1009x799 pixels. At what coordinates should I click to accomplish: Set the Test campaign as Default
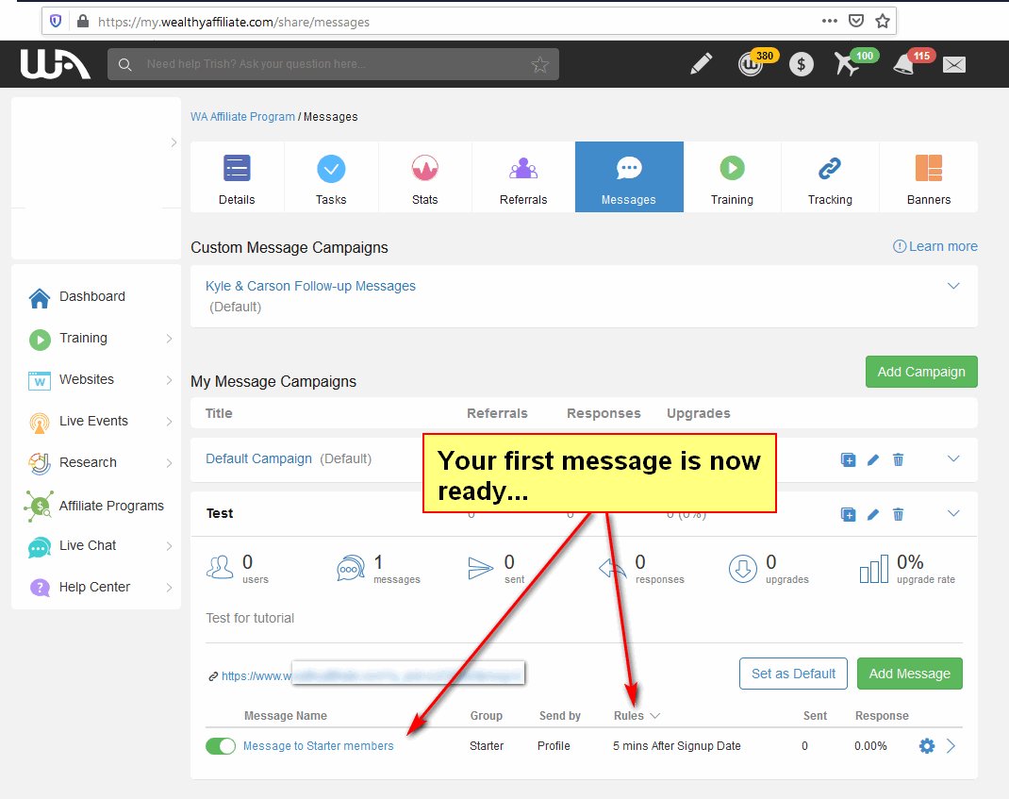click(x=793, y=674)
